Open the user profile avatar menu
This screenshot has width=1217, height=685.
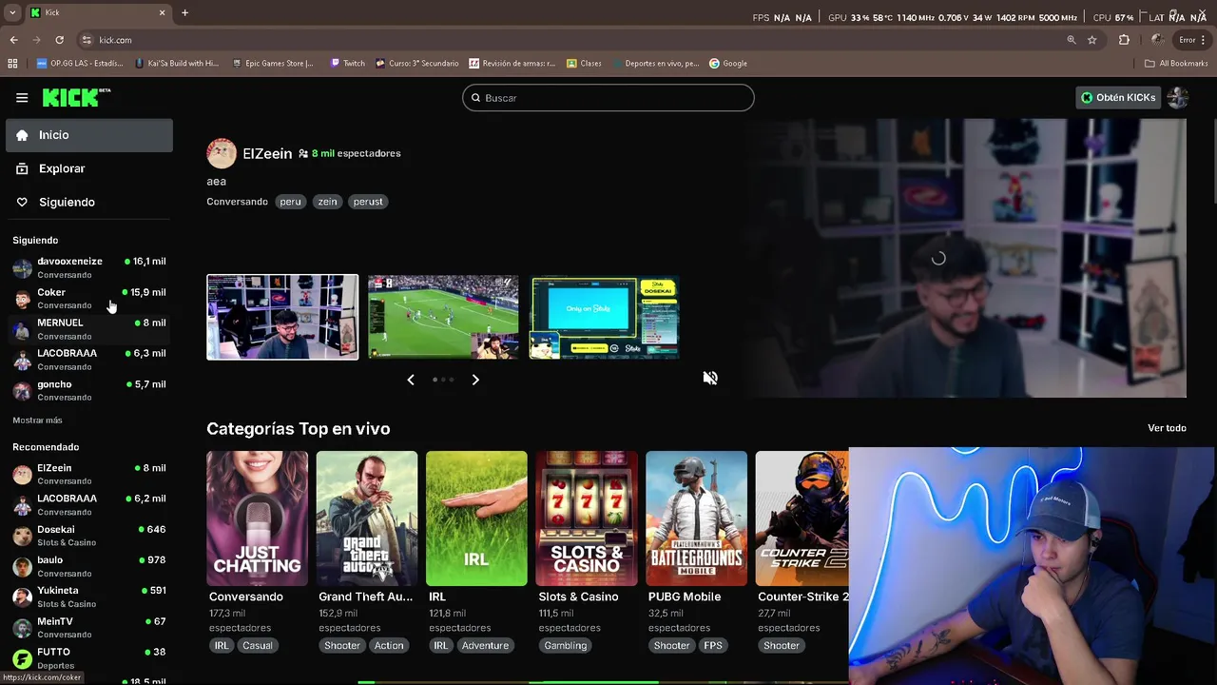pyautogui.click(x=1177, y=97)
